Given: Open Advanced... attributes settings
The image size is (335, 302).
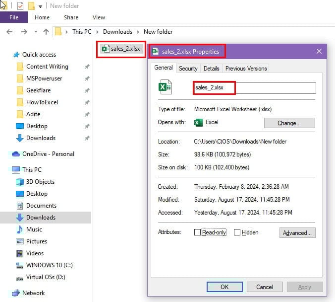Looking at the screenshot, I should point(297,233).
